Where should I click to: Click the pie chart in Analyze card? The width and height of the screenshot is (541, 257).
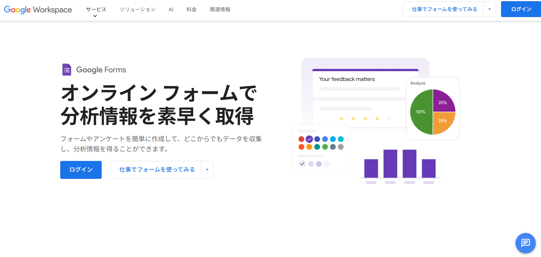tap(433, 112)
